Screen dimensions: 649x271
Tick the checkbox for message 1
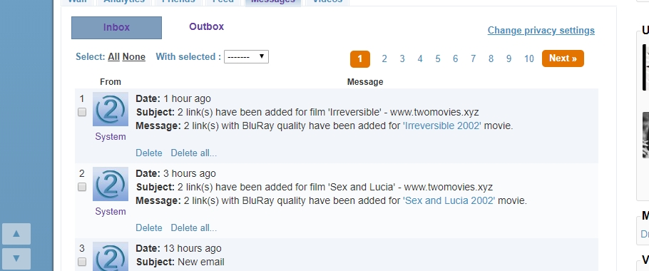[x=82, y=112]
